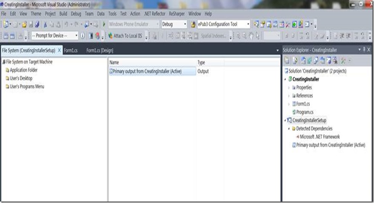Click the Save icon in toolbar
The height and width of the screenshot is (203, 374).
(31, 24)
